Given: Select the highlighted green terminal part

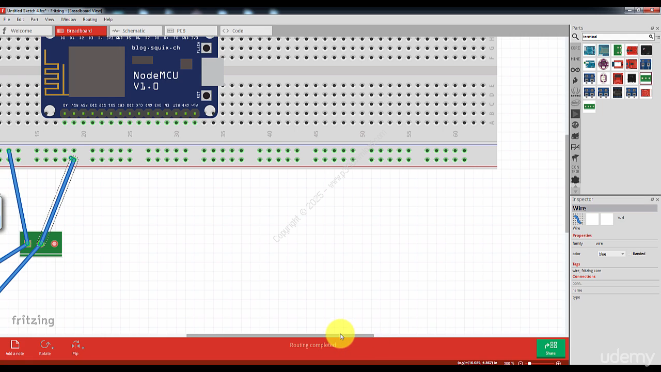Looking at the screenshot, I should (x=646, y=79).
